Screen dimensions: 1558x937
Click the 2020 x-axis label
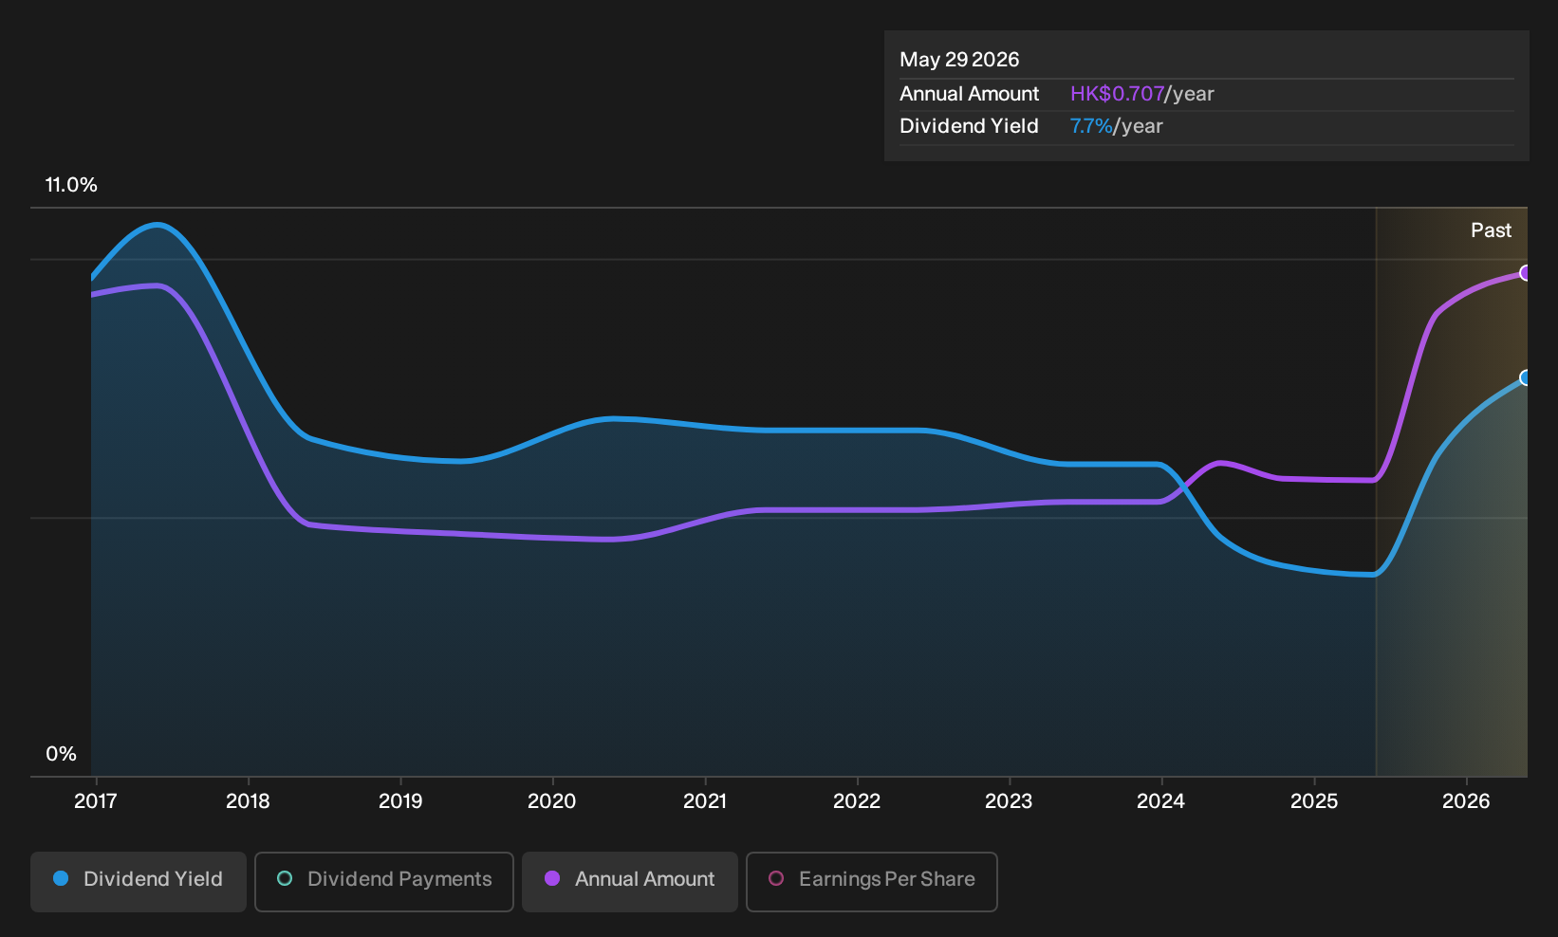[x=552, y=801]
